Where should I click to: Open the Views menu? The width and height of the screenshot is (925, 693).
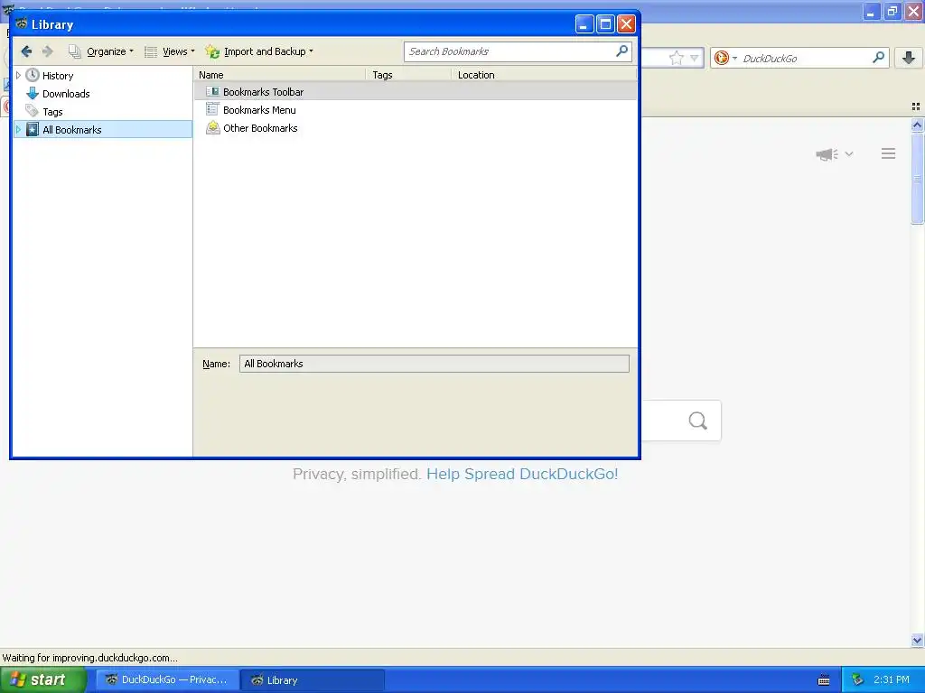[169, 51]
